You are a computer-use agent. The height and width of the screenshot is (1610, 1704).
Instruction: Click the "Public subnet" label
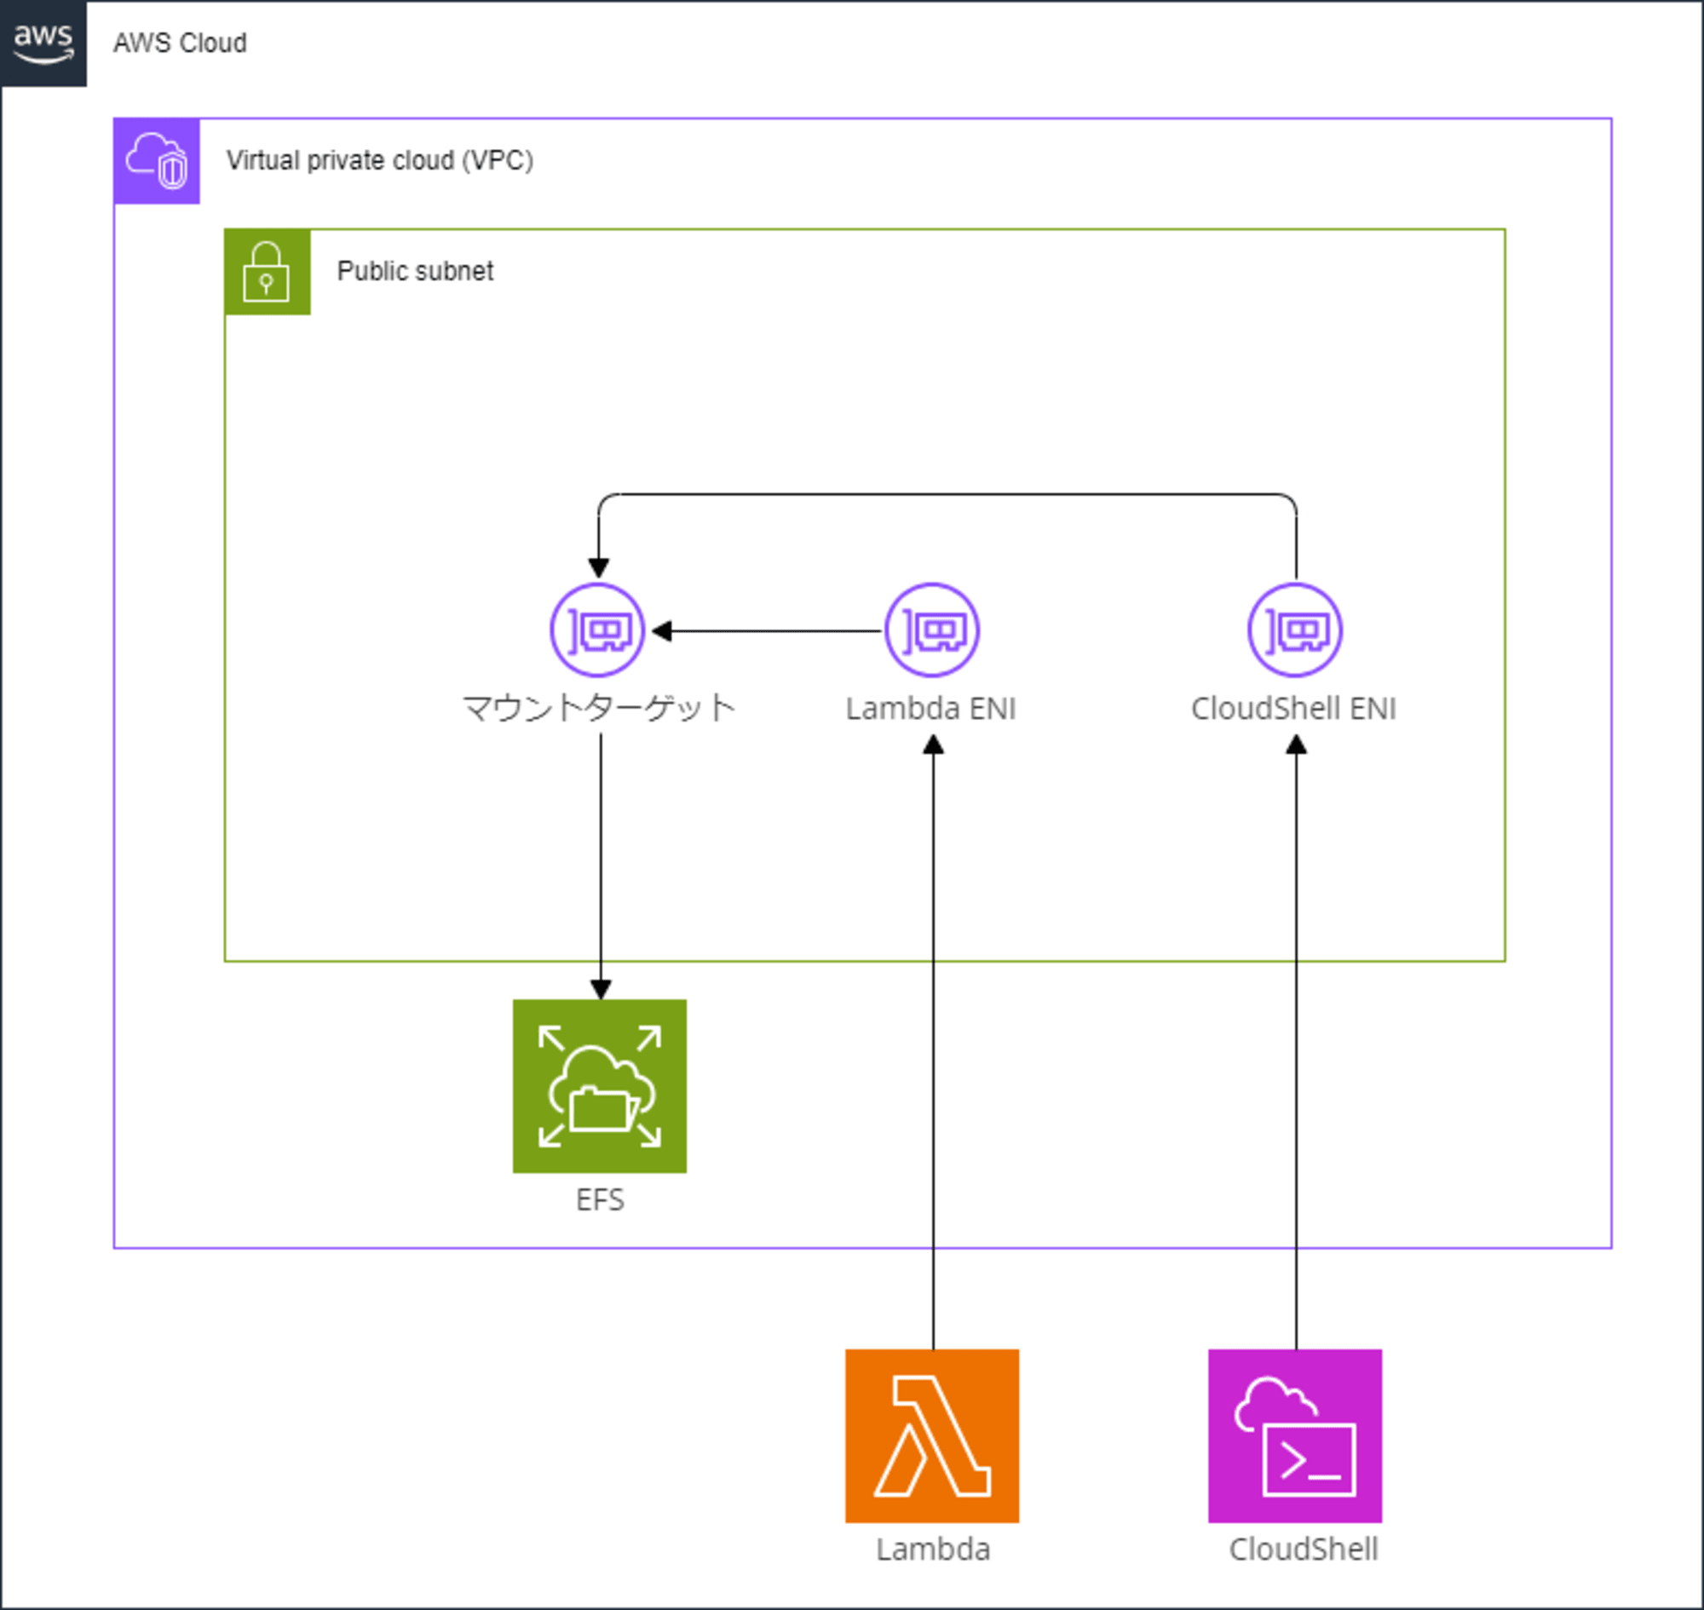click(x=416, y=271)
